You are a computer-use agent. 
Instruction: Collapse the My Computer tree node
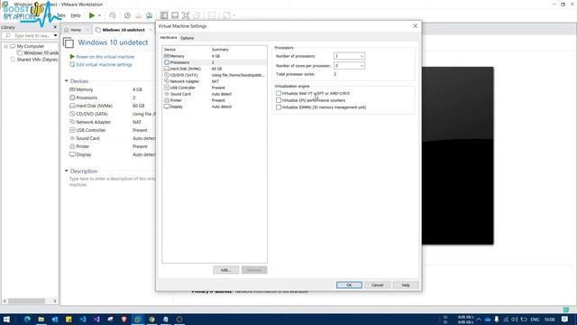[6, 46]
